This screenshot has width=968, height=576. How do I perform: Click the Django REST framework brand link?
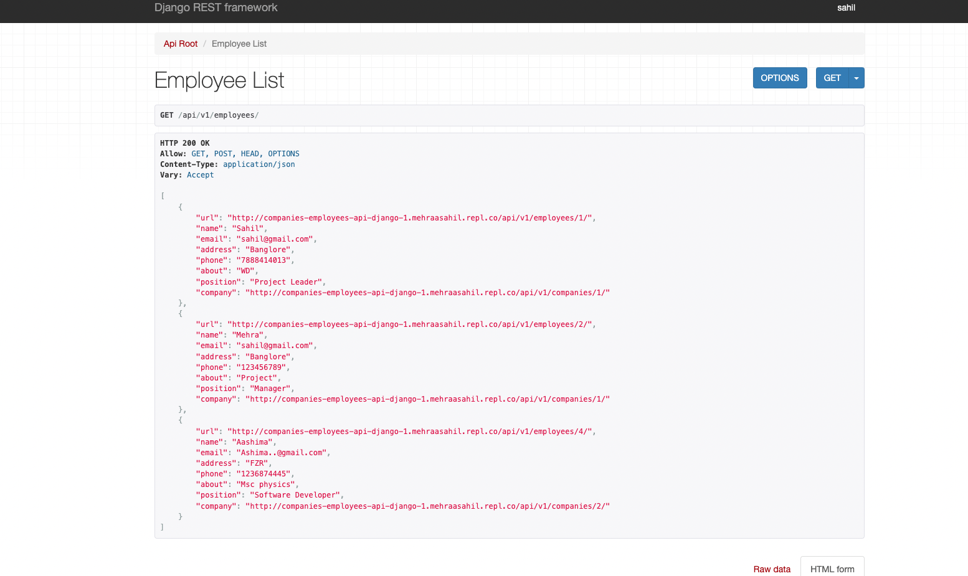coord(216,7)
